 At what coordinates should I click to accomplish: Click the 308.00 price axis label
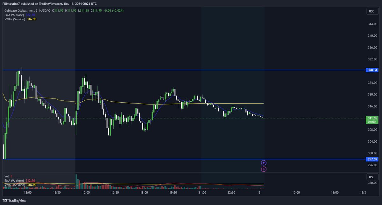tap(372, 130)
